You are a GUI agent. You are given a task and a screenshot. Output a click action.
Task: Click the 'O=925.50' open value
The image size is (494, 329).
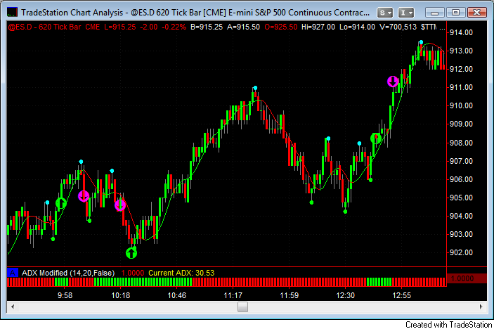click(280, 27)
